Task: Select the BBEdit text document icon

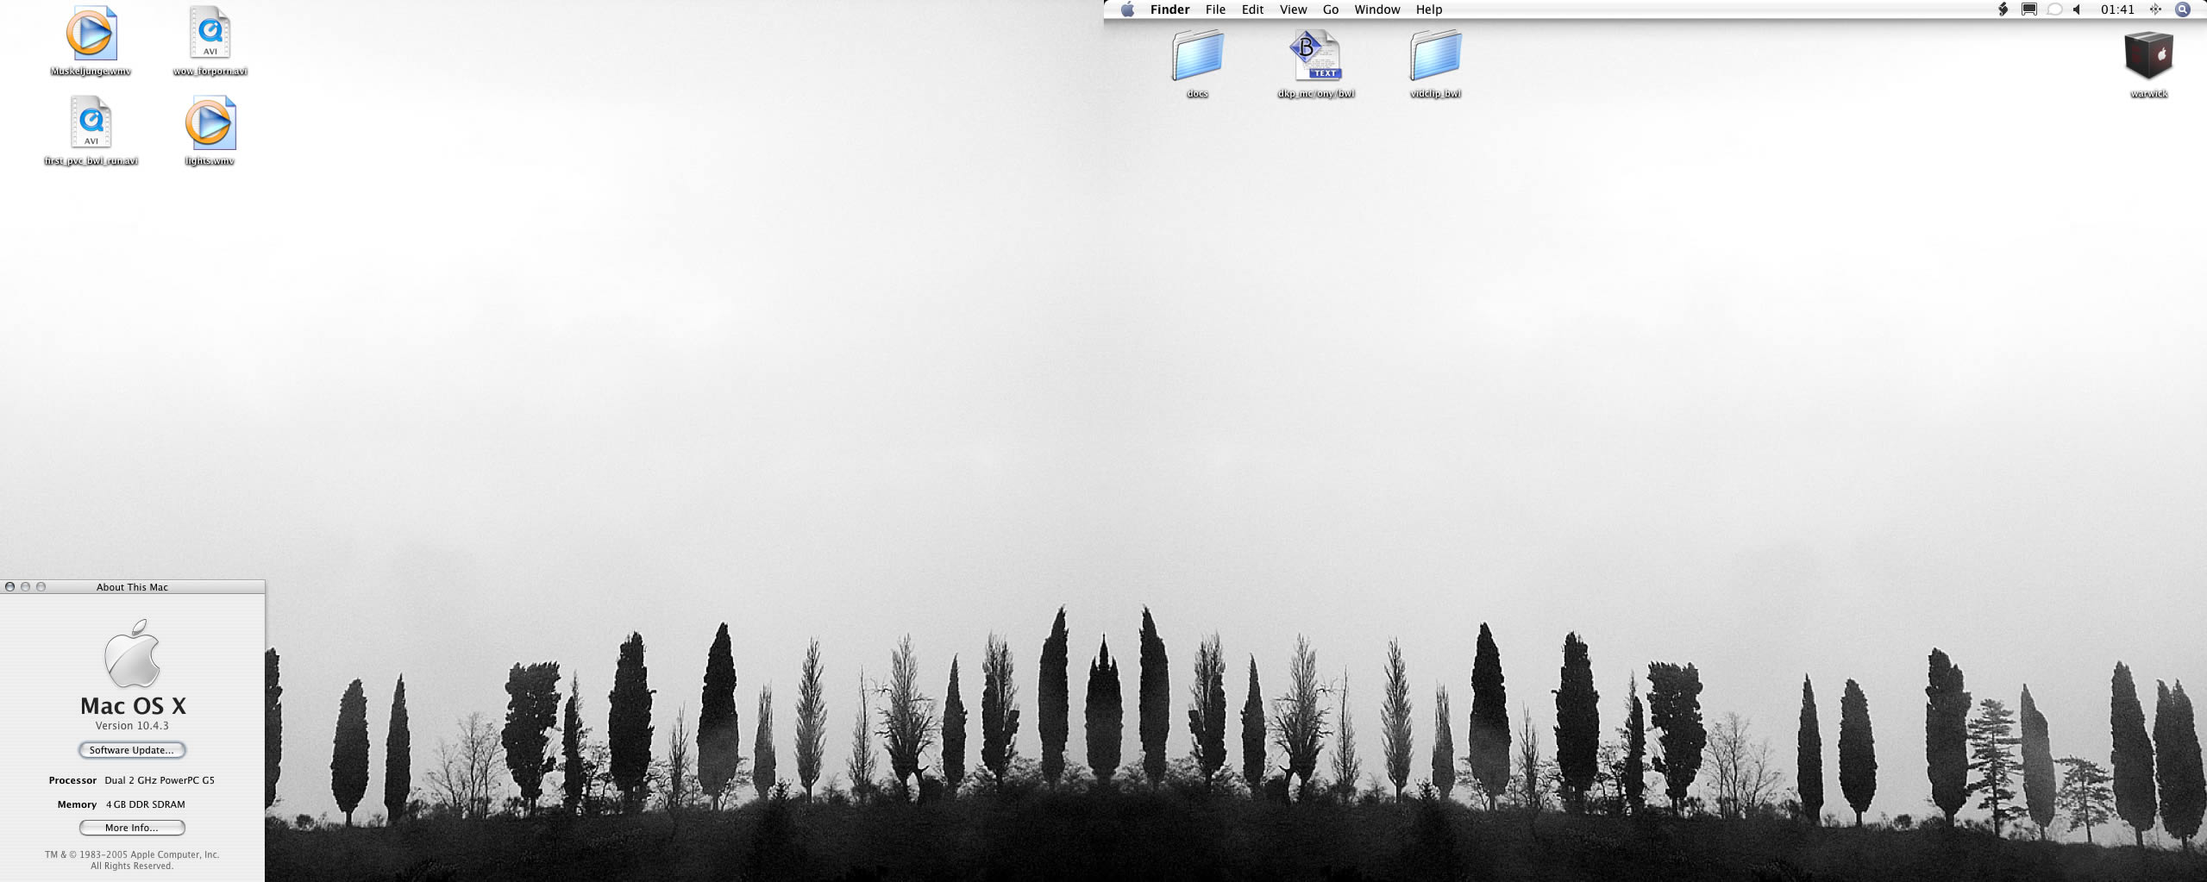Action: pos(1316,56)
